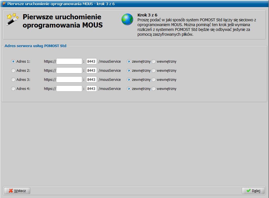Select the Adres 3 radio button
The height and width of the screenshot is (198, 269).
coord(13,80)
